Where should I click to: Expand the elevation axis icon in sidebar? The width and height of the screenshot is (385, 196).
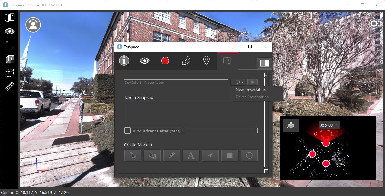(10, 45)
